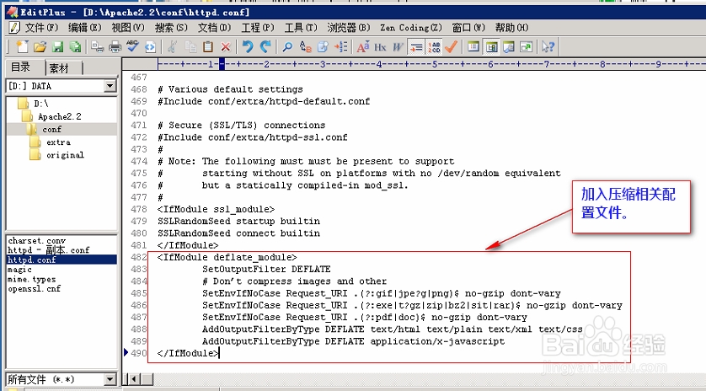Viewport: 706px width, 391px height.
Task: Open the [D:] DATA drive dropdown
Action: pos(110,86)
